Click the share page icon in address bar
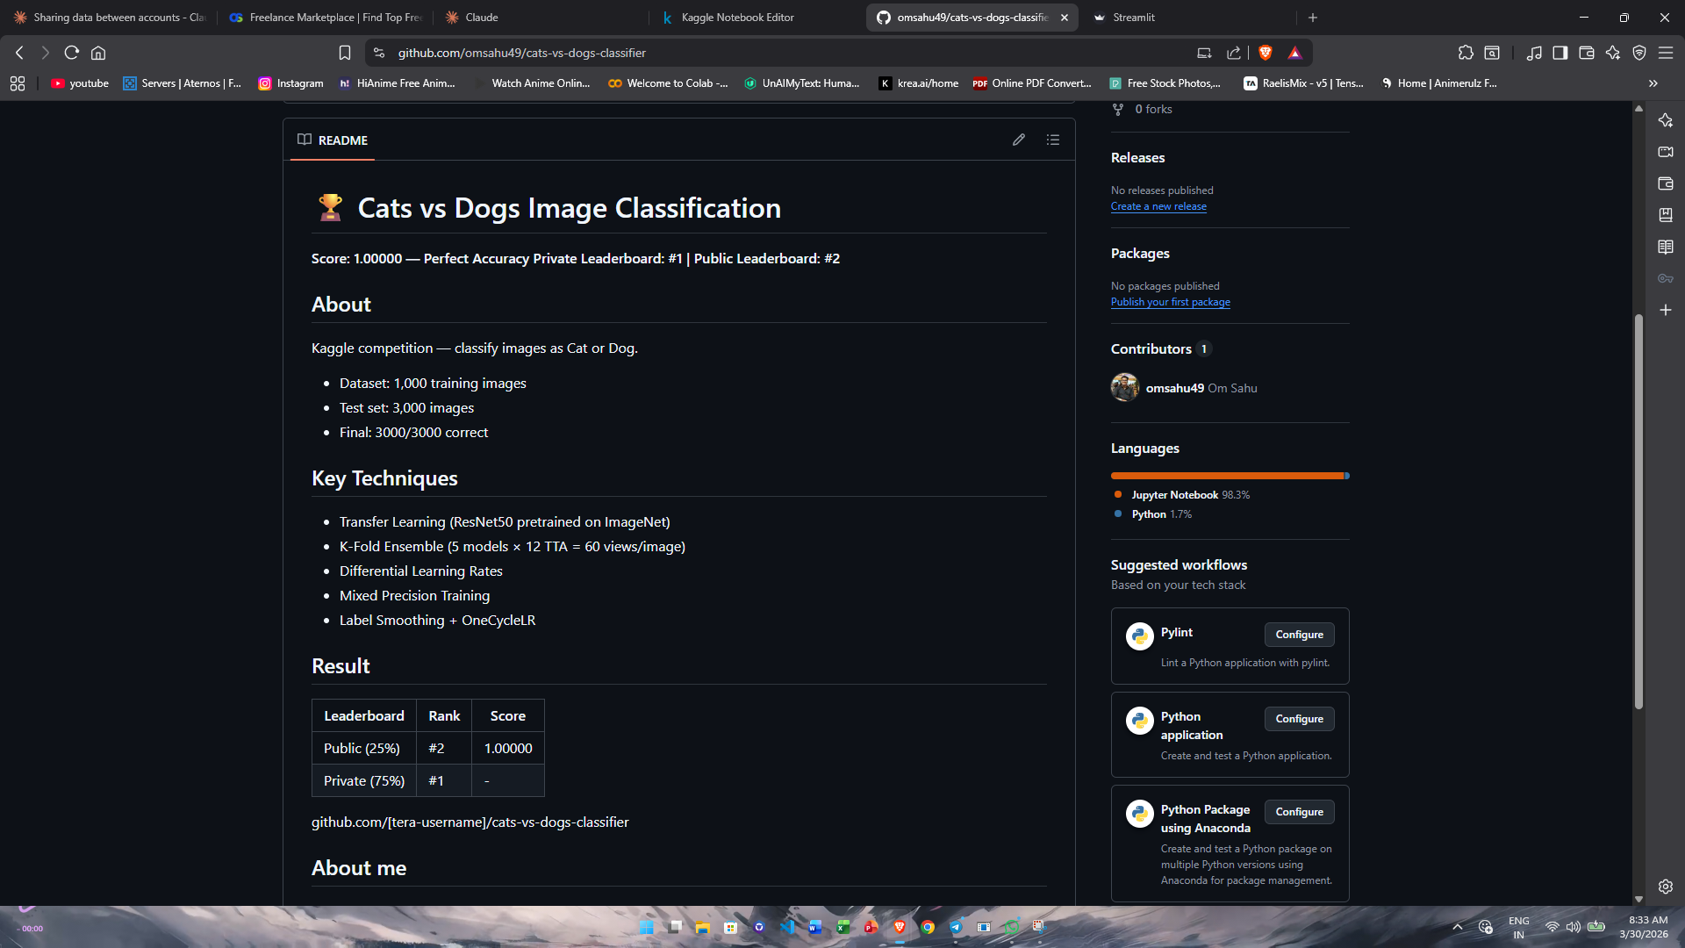Viewport: 1685px width, 948px height. coord(1234,53)
